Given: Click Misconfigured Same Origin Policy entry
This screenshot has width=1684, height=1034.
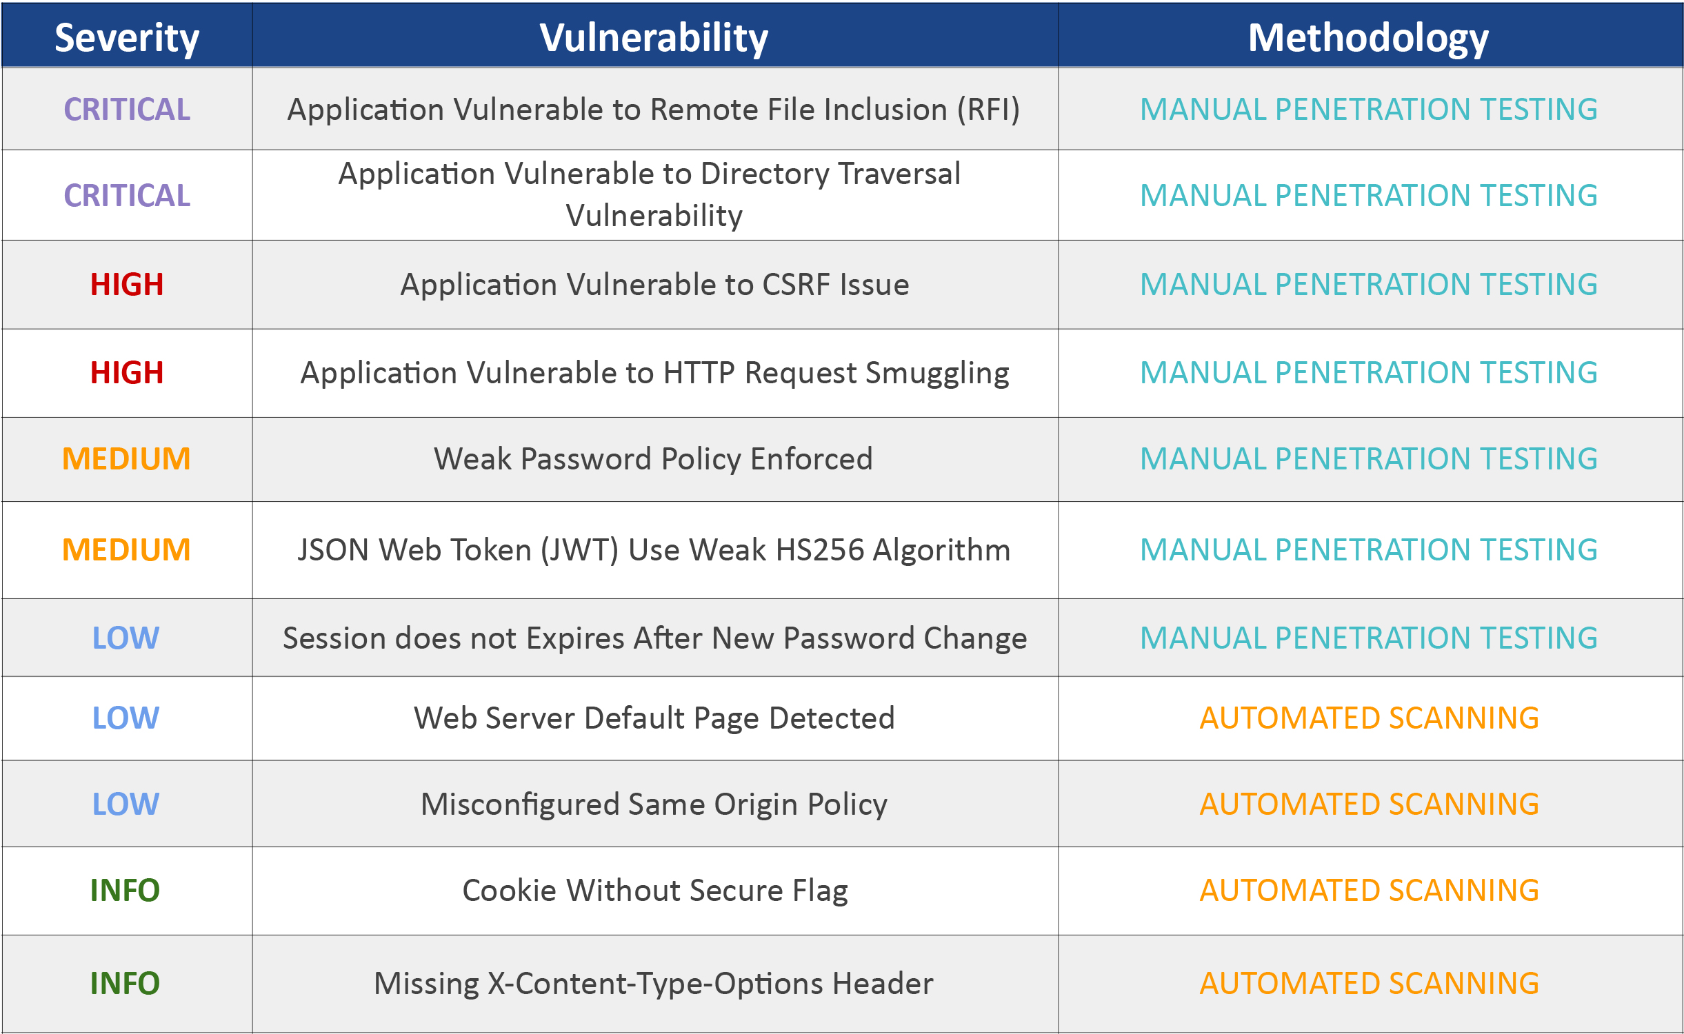Looking at the screenshot, I should [654, 804].
